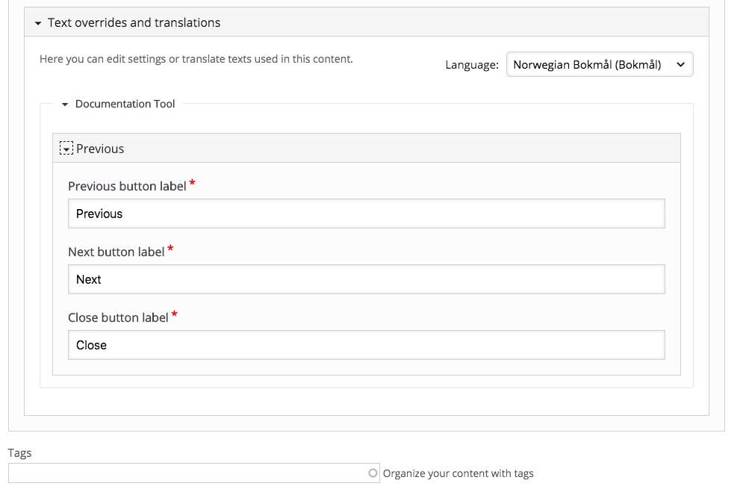Click the 'Tags' label above the tags field

(x=19, y=453)
